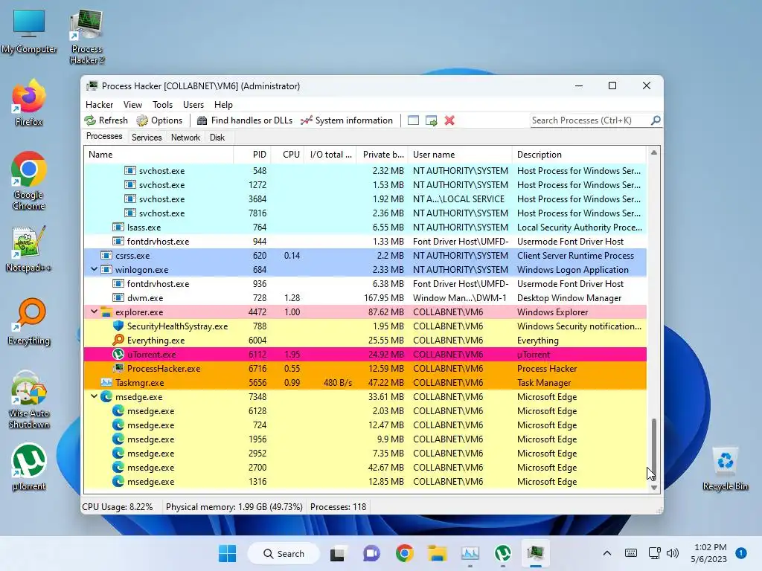This screenshot has height=571, width=762.
Task: Click the Refresh toolbar icon
Action: [x=90, y=120]
